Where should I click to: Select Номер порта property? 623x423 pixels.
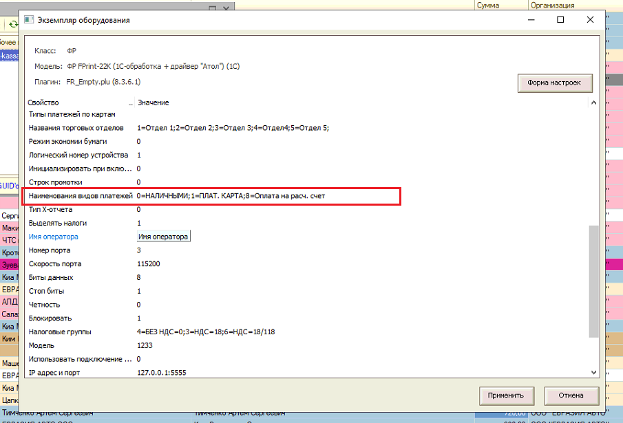[50, 250]
